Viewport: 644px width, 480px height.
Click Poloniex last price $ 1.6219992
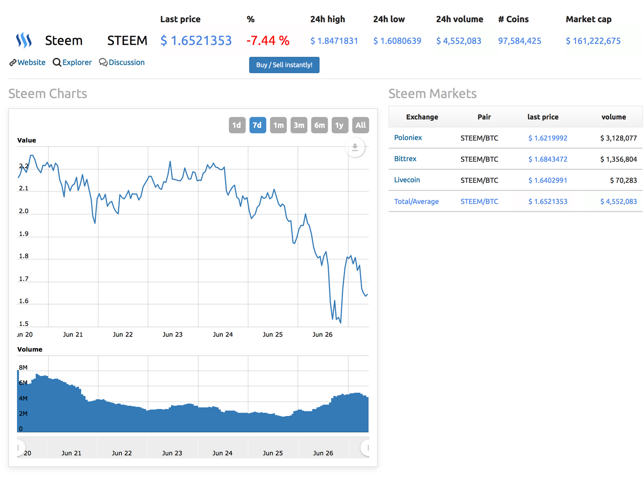pos(548,138)
